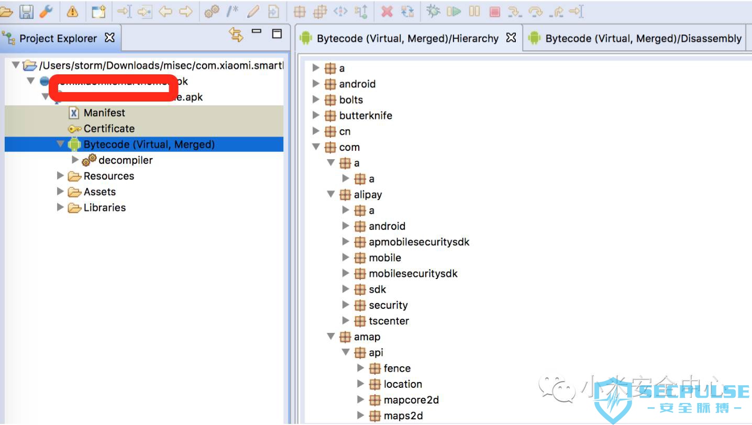The width and height of the screenshot is (752, 425).
Task: Expand the Resources folder
Action: coord(61,175)
